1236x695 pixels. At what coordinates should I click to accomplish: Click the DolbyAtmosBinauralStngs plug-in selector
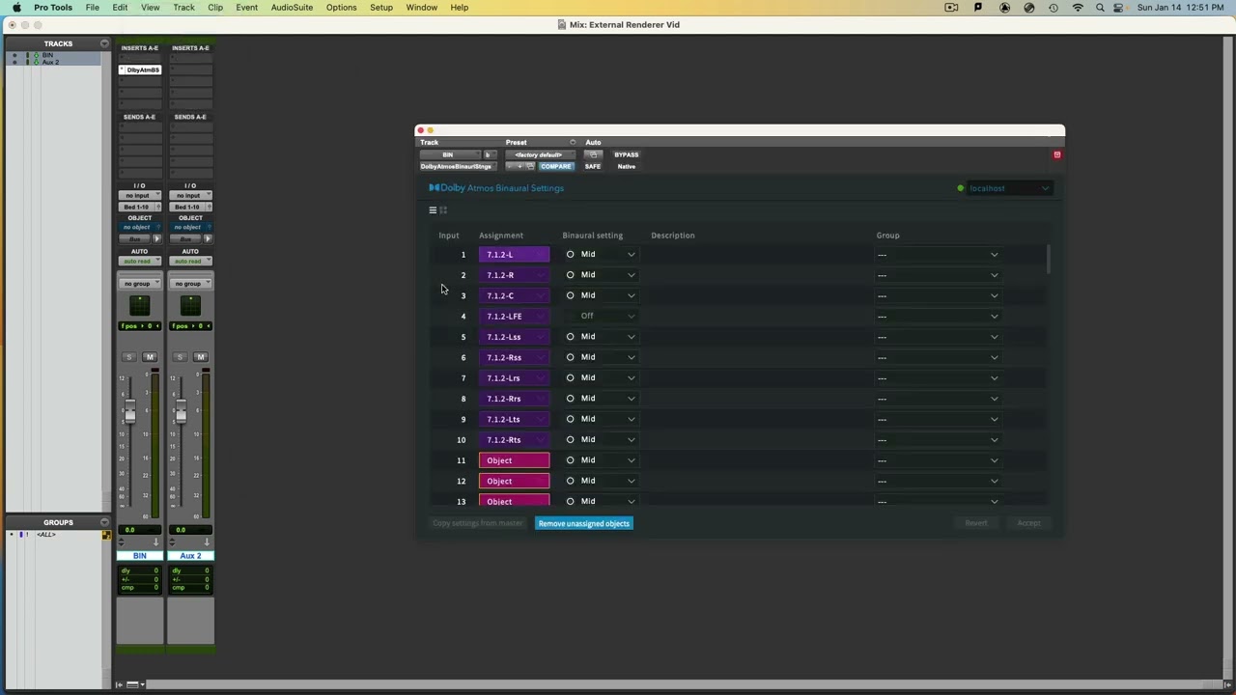[x=457, y=166]
